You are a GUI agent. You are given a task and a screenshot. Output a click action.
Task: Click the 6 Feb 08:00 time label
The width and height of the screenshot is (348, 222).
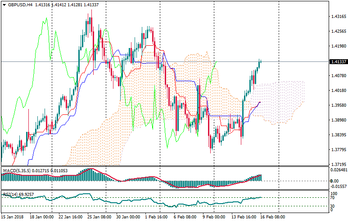point(185,217)
